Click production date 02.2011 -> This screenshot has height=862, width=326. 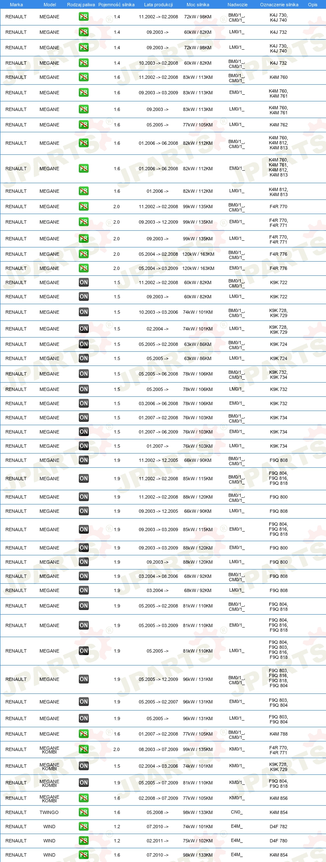click(x=158, y=841)
